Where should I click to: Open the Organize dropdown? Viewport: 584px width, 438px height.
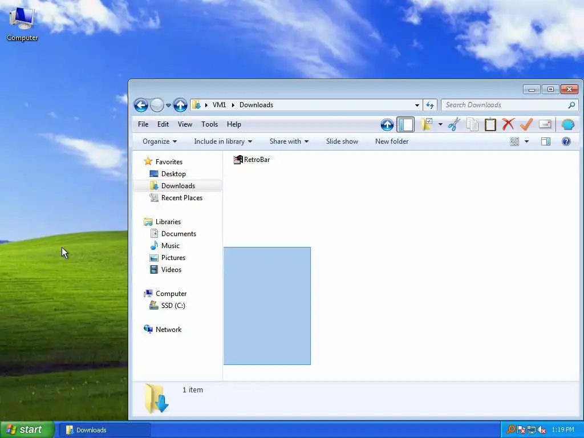click(160, 141)
